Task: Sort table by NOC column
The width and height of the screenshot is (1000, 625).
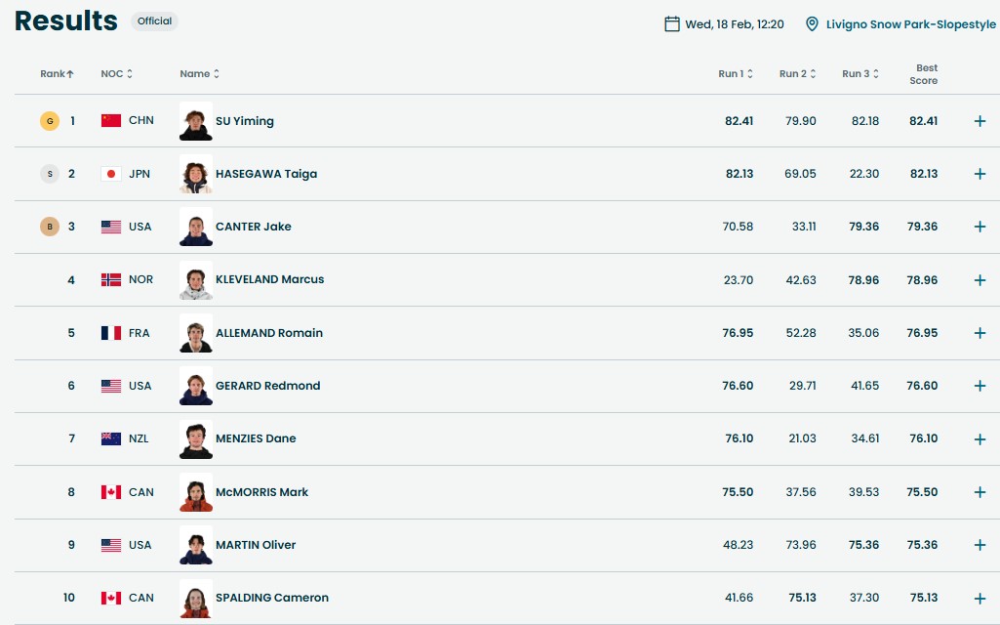Action: coord(116,74)
